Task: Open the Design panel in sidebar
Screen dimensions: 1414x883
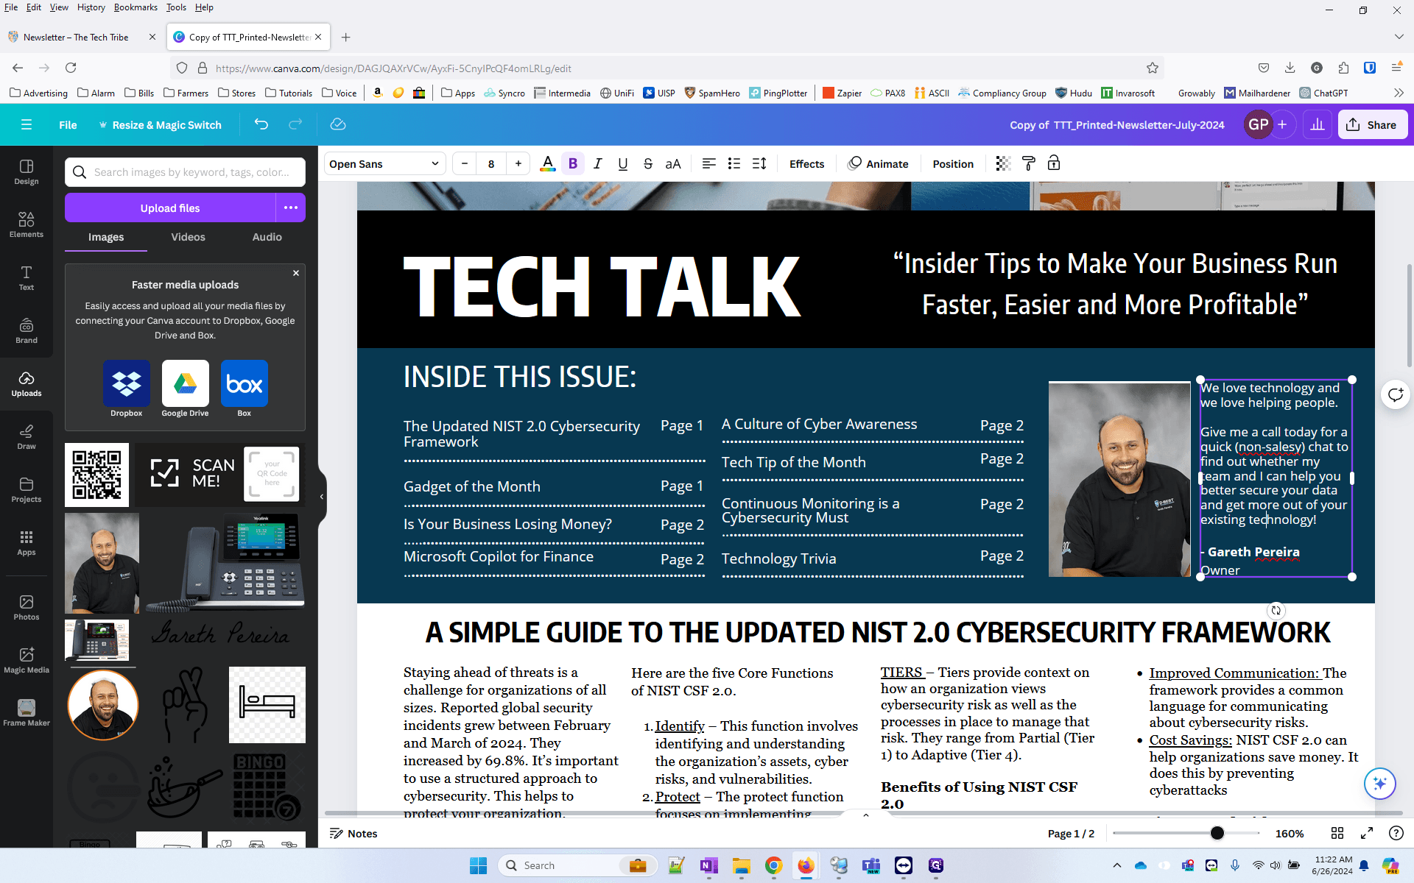Action: coord(27,172)
